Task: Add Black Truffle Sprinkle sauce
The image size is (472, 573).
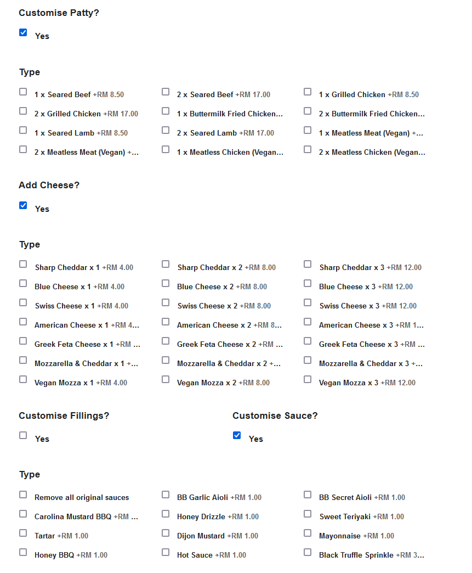Action: coord(308,552)
